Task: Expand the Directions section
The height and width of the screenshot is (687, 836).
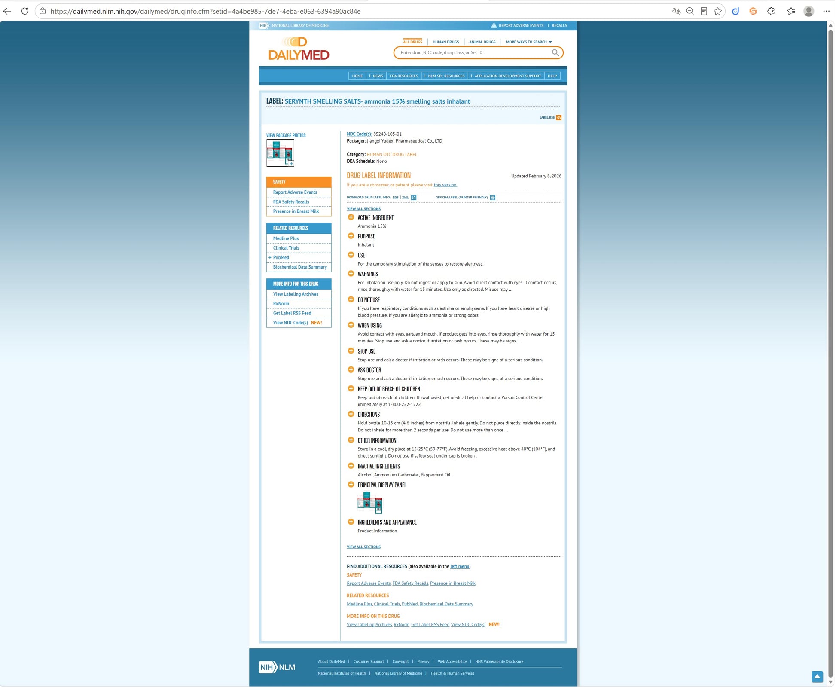Action: 351,414
